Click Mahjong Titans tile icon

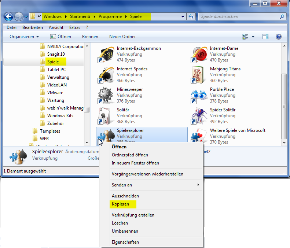[x=199, y=75]
